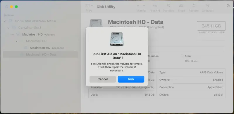234x114 pixels.
Task: Click the APFS Data Volume type value
Action: pos(211,73)
